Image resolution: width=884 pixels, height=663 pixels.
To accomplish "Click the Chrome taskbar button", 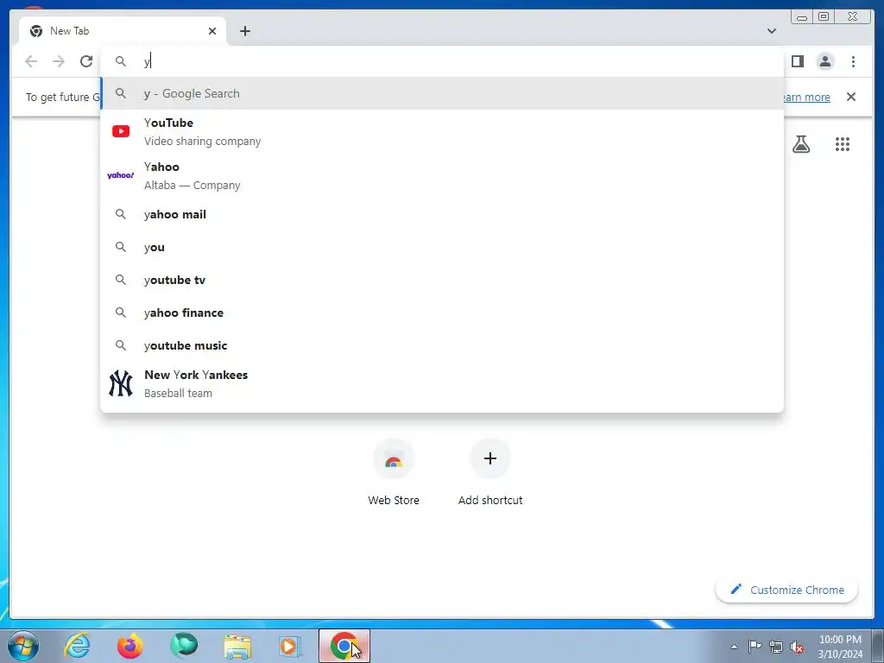I will (x=344, y=646).
